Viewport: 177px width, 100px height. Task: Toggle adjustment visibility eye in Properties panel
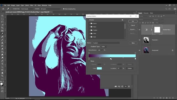pos(126,86)
